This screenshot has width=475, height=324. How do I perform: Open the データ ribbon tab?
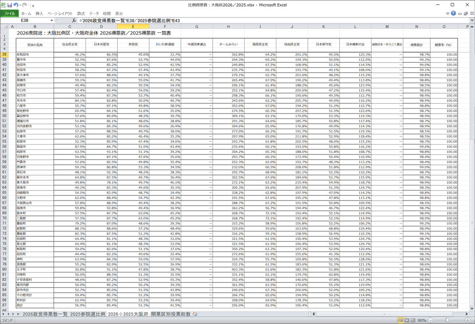click(x=94, y=13)
